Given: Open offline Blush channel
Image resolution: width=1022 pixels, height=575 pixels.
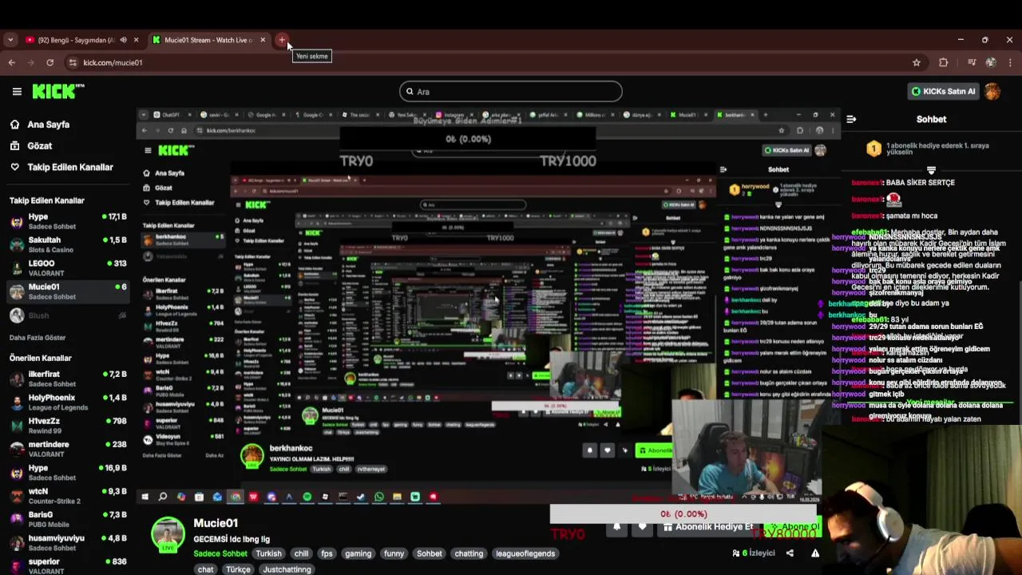Looking at the screenshot, I should click(x=67, y=315).
